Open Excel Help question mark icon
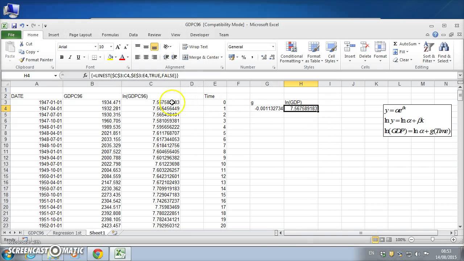This screenshot has height=261, width=464. pos(435,35)
